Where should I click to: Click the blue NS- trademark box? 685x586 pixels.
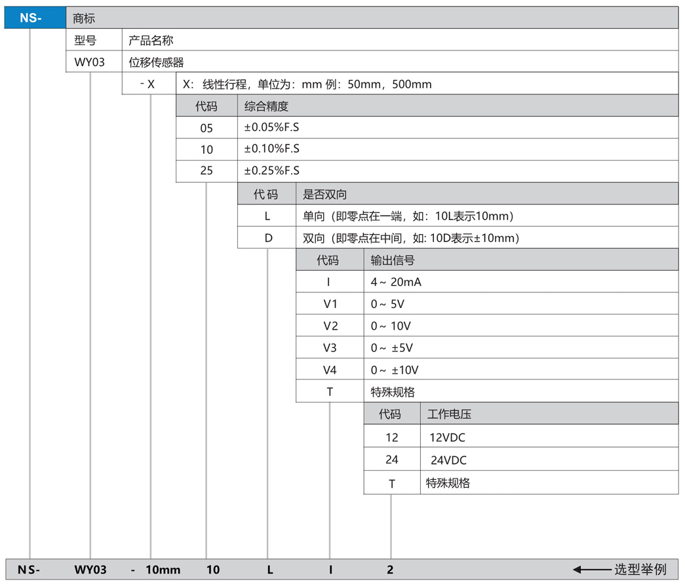[30, 18]
